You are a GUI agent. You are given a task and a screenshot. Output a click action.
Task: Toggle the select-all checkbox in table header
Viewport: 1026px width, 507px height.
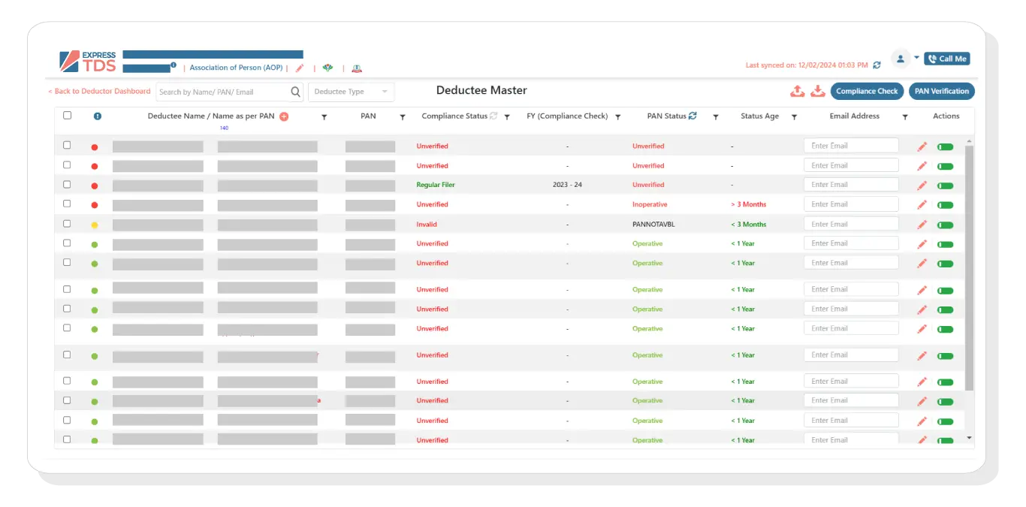(67, 115)
